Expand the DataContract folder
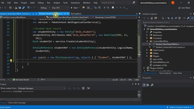Viewport: 194px width, 109px height. [147, 50]
